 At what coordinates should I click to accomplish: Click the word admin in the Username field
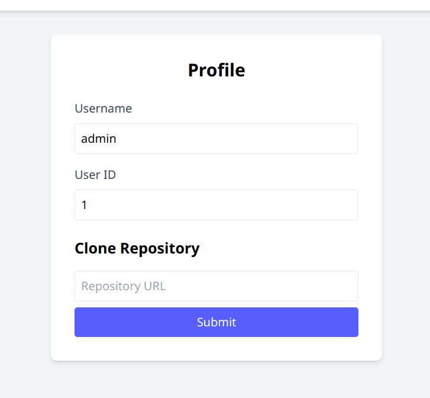(x=99, y=139)
